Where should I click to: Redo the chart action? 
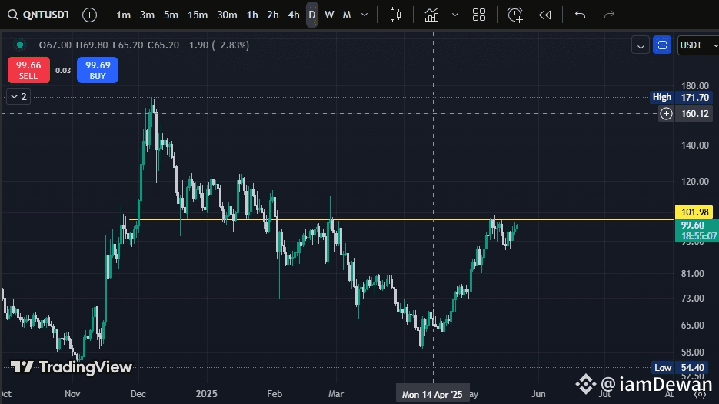[609, 15]
